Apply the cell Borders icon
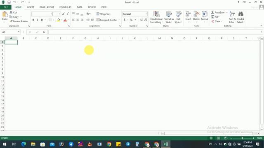 50,20
